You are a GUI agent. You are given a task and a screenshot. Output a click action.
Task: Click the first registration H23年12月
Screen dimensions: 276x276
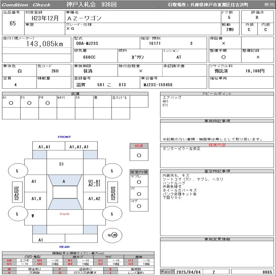pyautogui.click(x=45, y=18)
